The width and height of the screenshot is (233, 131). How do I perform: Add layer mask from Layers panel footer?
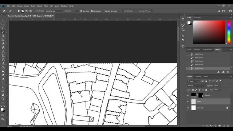211,126
